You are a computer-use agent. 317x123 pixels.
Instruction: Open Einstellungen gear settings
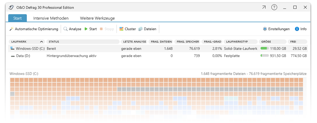point(265,29)
